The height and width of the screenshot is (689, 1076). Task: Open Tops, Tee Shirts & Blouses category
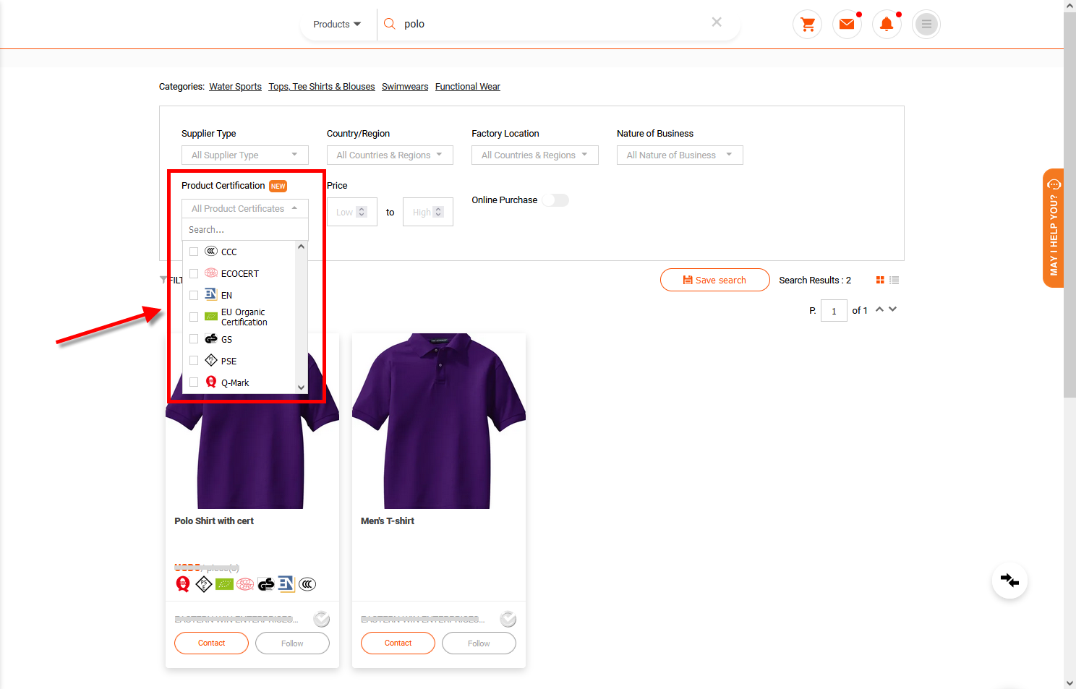322,87
